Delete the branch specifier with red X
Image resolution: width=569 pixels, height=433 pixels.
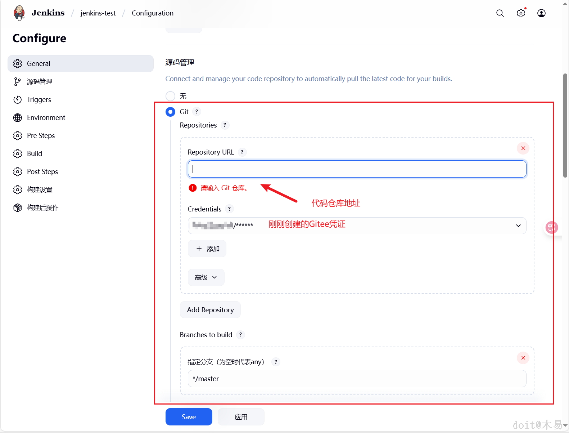pyautogui.click(x=523, y=358)
